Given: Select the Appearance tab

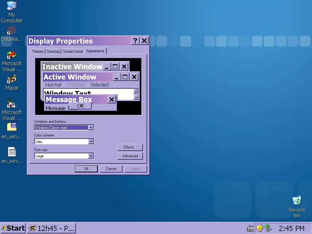Looking at the screenshot, I should coord(95,51).
